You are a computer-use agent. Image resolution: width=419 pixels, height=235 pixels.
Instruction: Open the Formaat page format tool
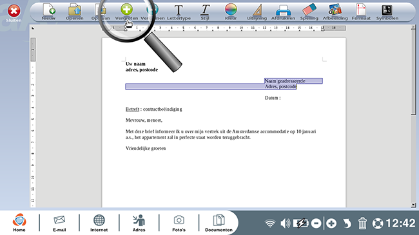tap(361, 12)
